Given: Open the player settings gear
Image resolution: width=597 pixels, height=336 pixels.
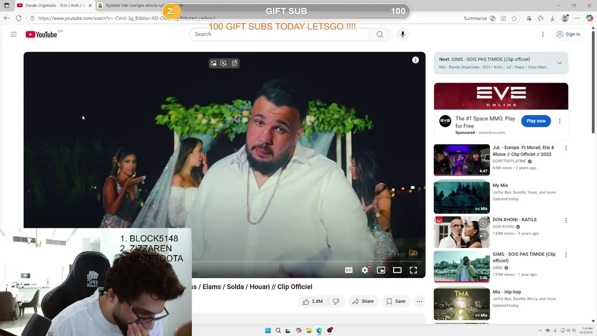Looking at the screenshot, I should (365, 270).
